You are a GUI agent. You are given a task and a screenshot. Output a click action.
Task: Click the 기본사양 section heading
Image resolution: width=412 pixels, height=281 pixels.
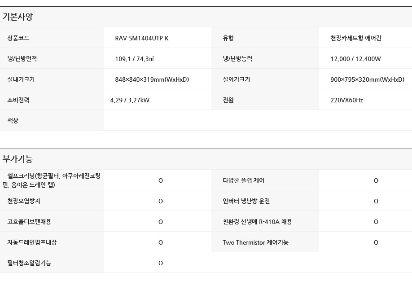18,17
